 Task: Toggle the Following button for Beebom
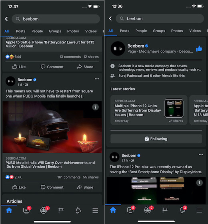click(156, 139)
